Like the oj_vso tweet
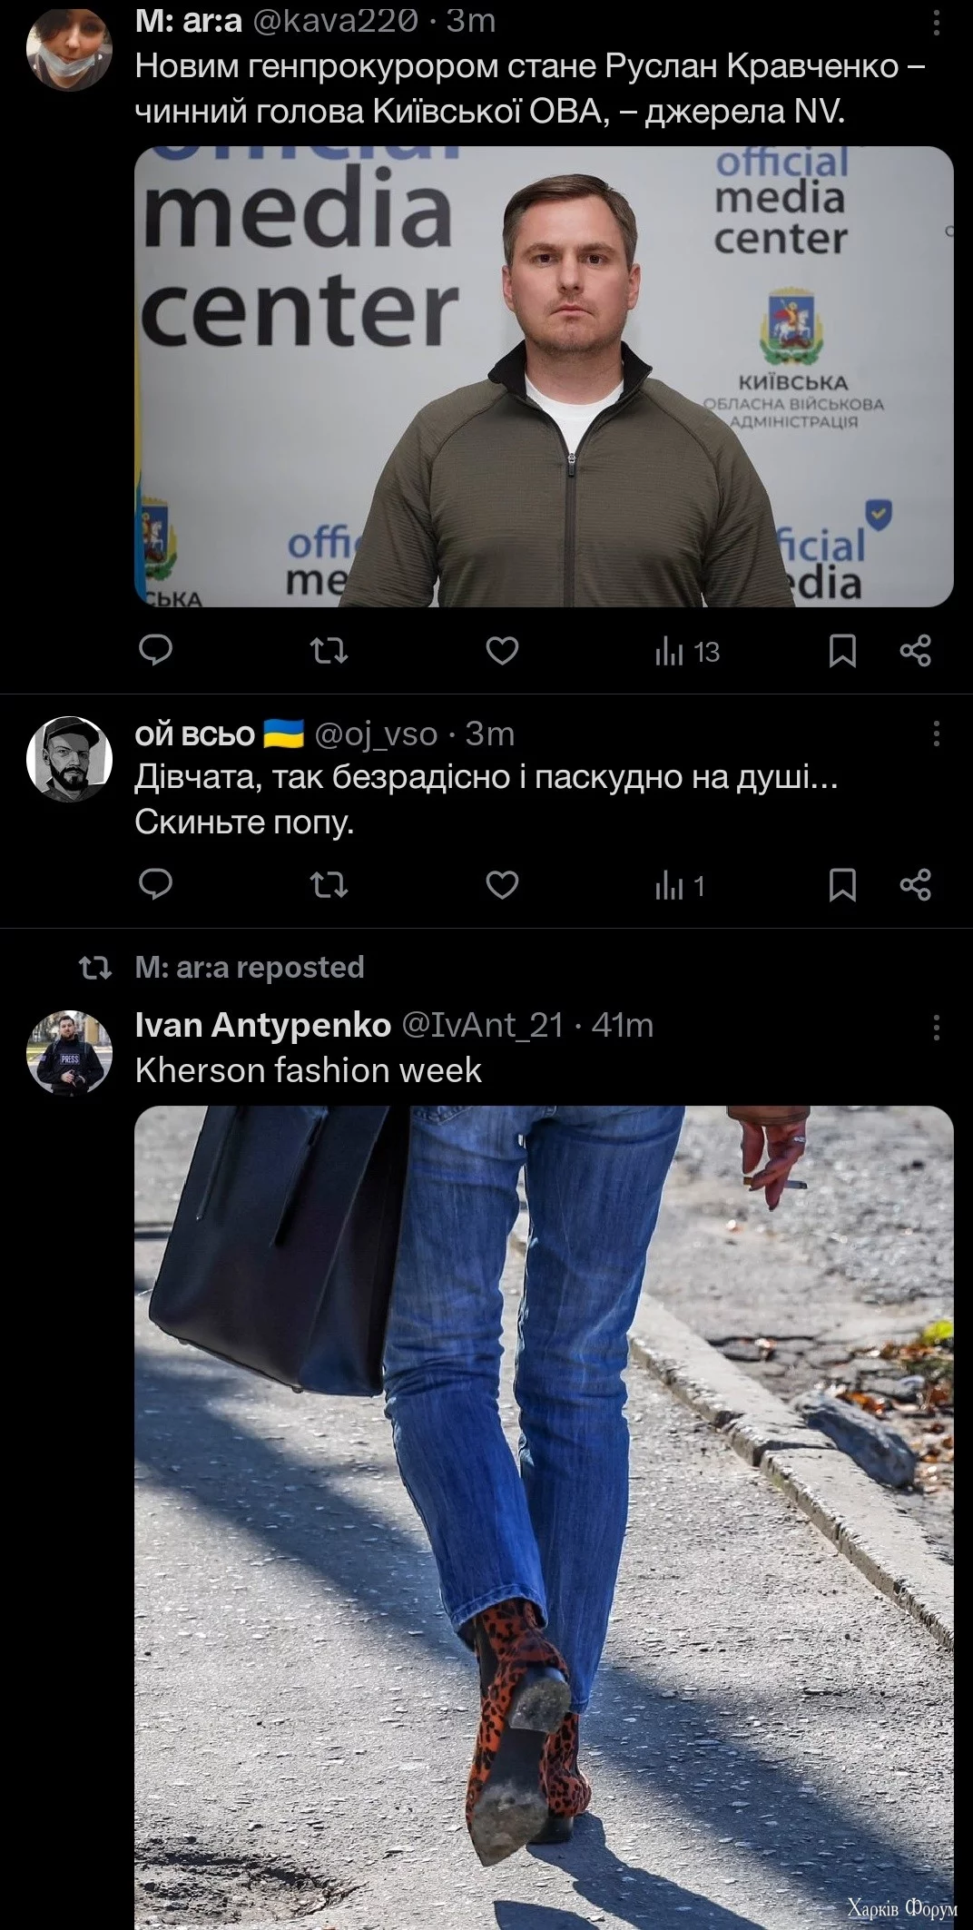 point(502,884)
